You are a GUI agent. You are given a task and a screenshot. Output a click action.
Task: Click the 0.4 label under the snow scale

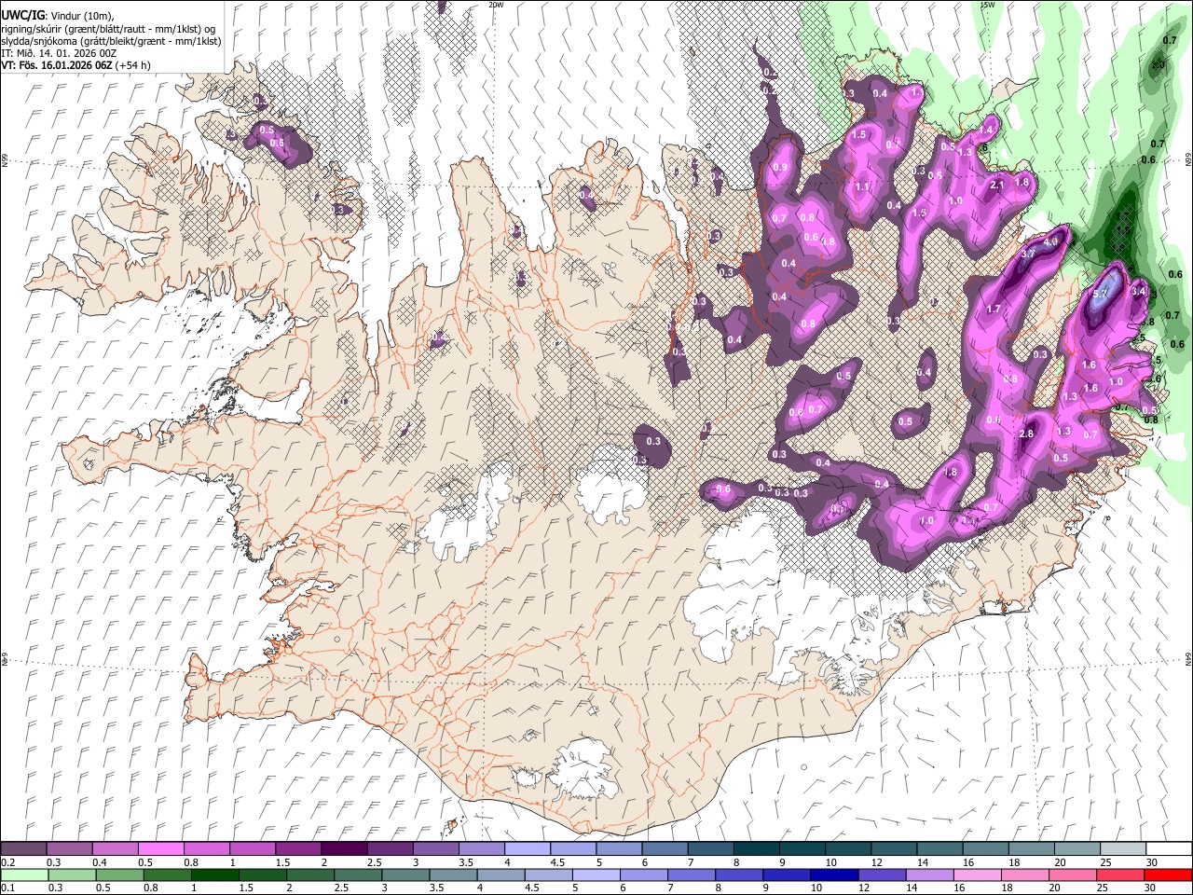(99, 862)
